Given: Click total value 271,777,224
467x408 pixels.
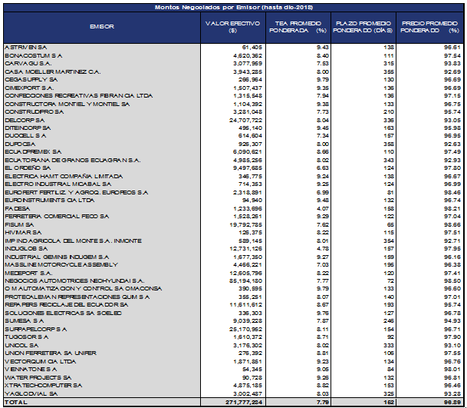Looking at the screenshot, I should click(244, 403).
